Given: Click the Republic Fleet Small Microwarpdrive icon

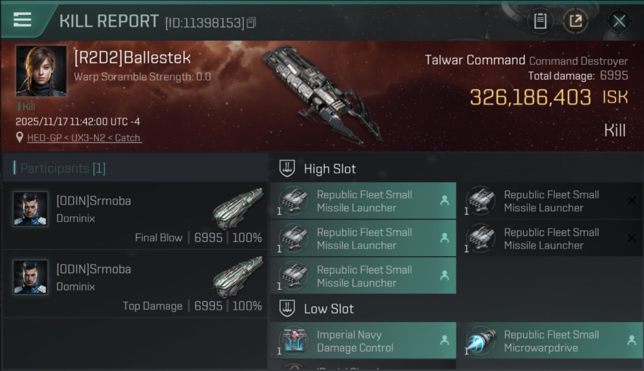Looking at the screenshot, I should pyautogui.click(x=481, y=341).
